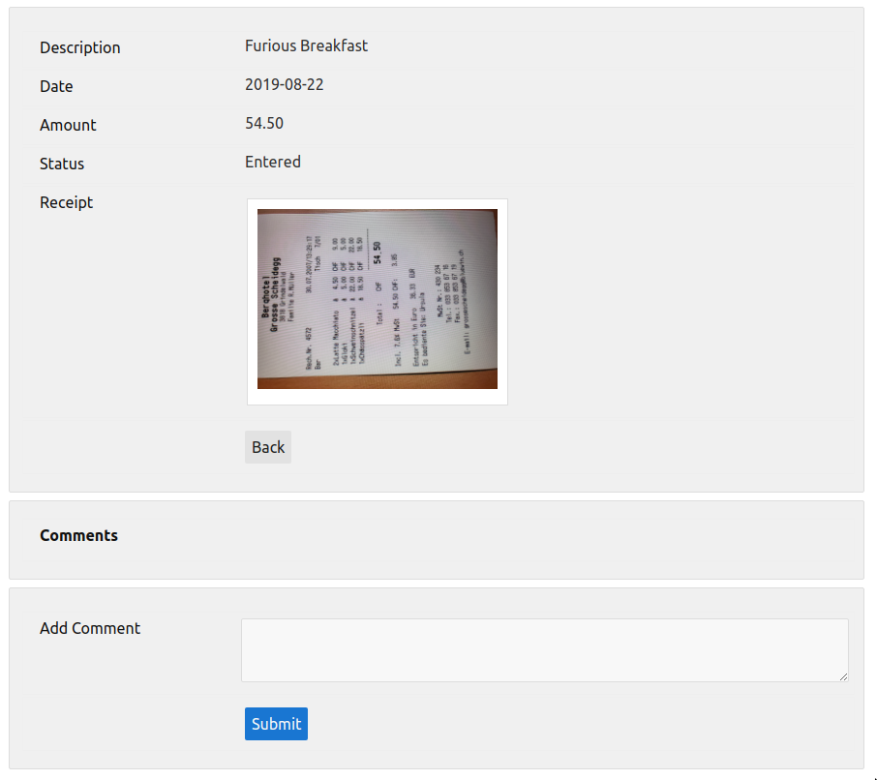This screenshot has height=780, width=877.
Task: Click the Amount label
Action: tap(68, 125)
